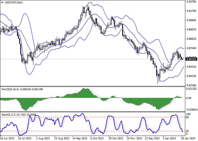Click the 5 Jan 2024 date label
198x141 pixels.
169,138
